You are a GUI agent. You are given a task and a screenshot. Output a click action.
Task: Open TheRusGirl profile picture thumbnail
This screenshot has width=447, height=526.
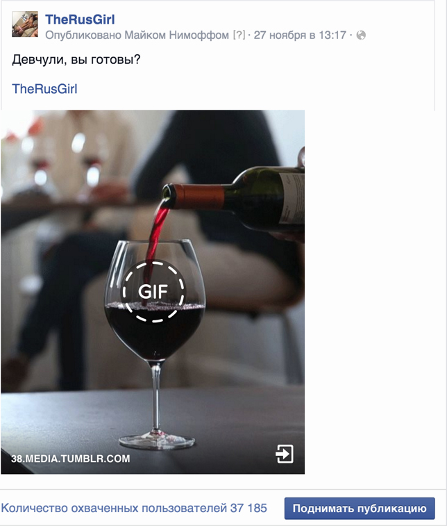click(25, 24)
